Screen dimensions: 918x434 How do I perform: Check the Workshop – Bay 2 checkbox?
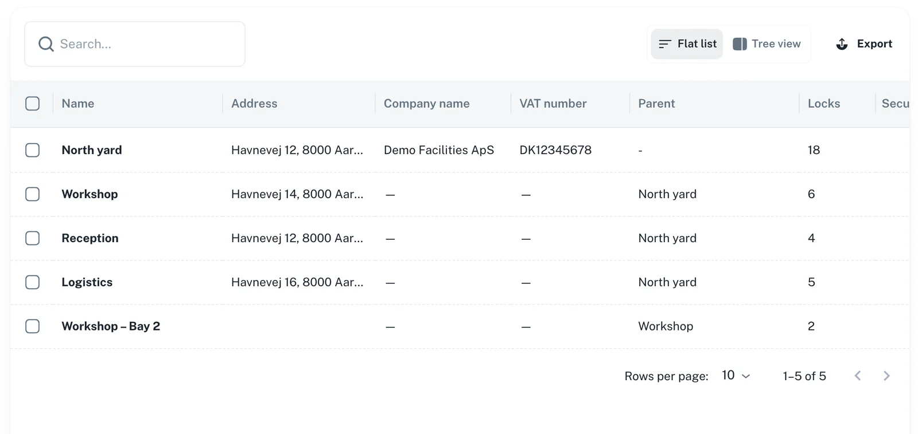tap(33, 326)
